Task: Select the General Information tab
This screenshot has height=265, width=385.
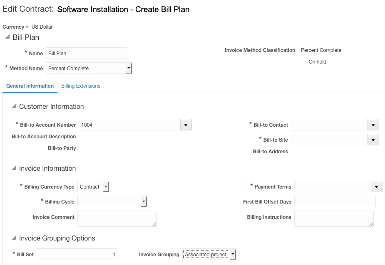Action: click(30, 86)
